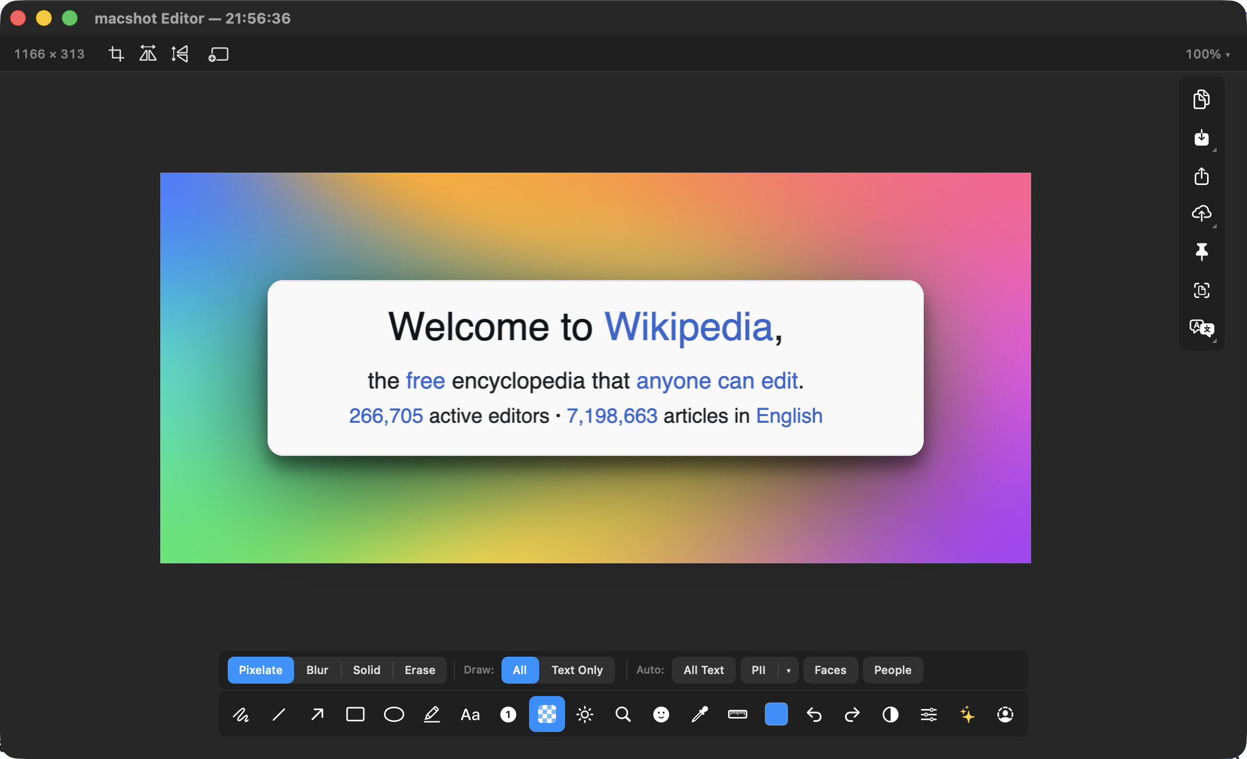Select the Rectangle tool
1247x759 pixels.
tap(355, 715)
